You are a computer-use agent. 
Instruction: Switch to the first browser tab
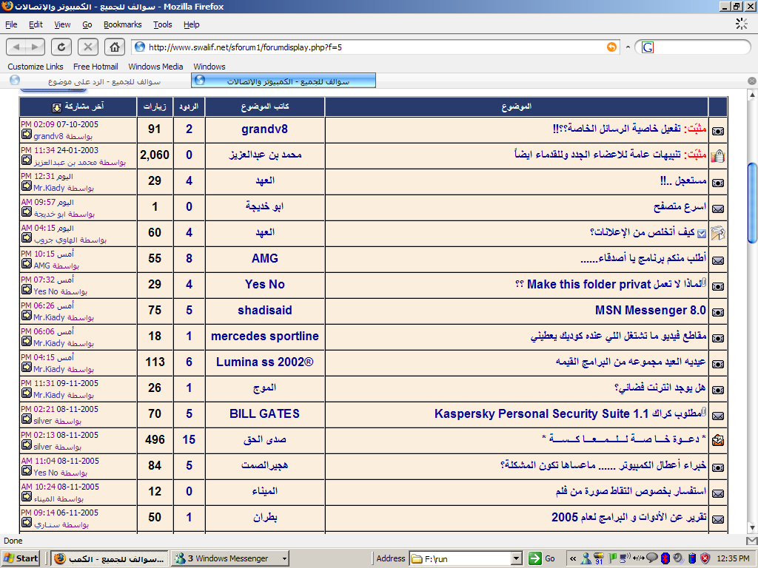click(x=96, y=81)
